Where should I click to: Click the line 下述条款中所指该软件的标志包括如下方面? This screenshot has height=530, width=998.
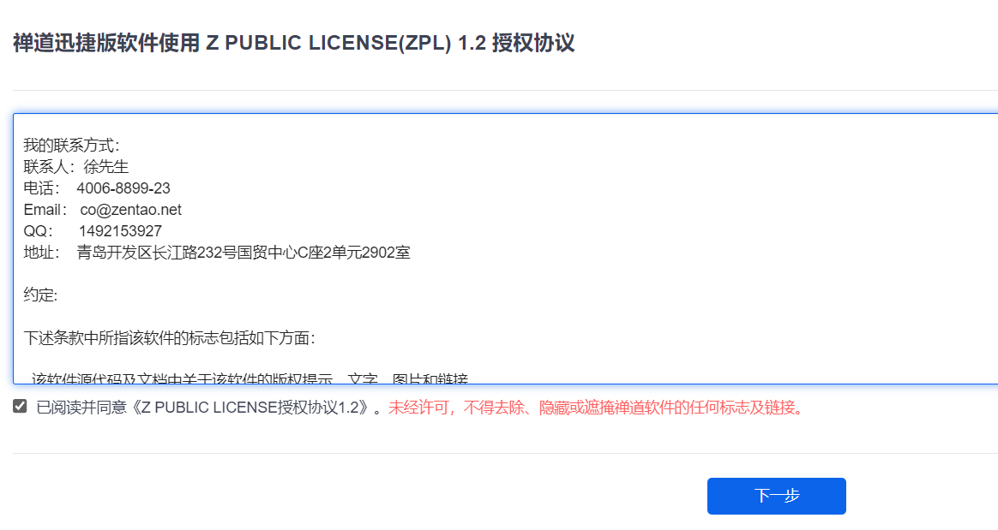tap(169, 337)
